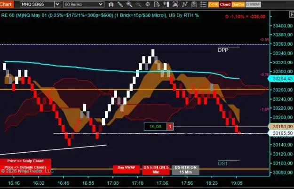Click the 16,00 order marker
The width and height of the screenshot is (294, 189).
click(x=159, y=127)
